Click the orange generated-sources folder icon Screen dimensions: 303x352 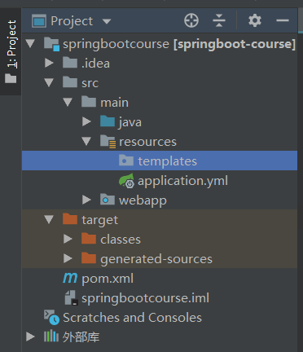pyautogui.click(x=89, y=258)
